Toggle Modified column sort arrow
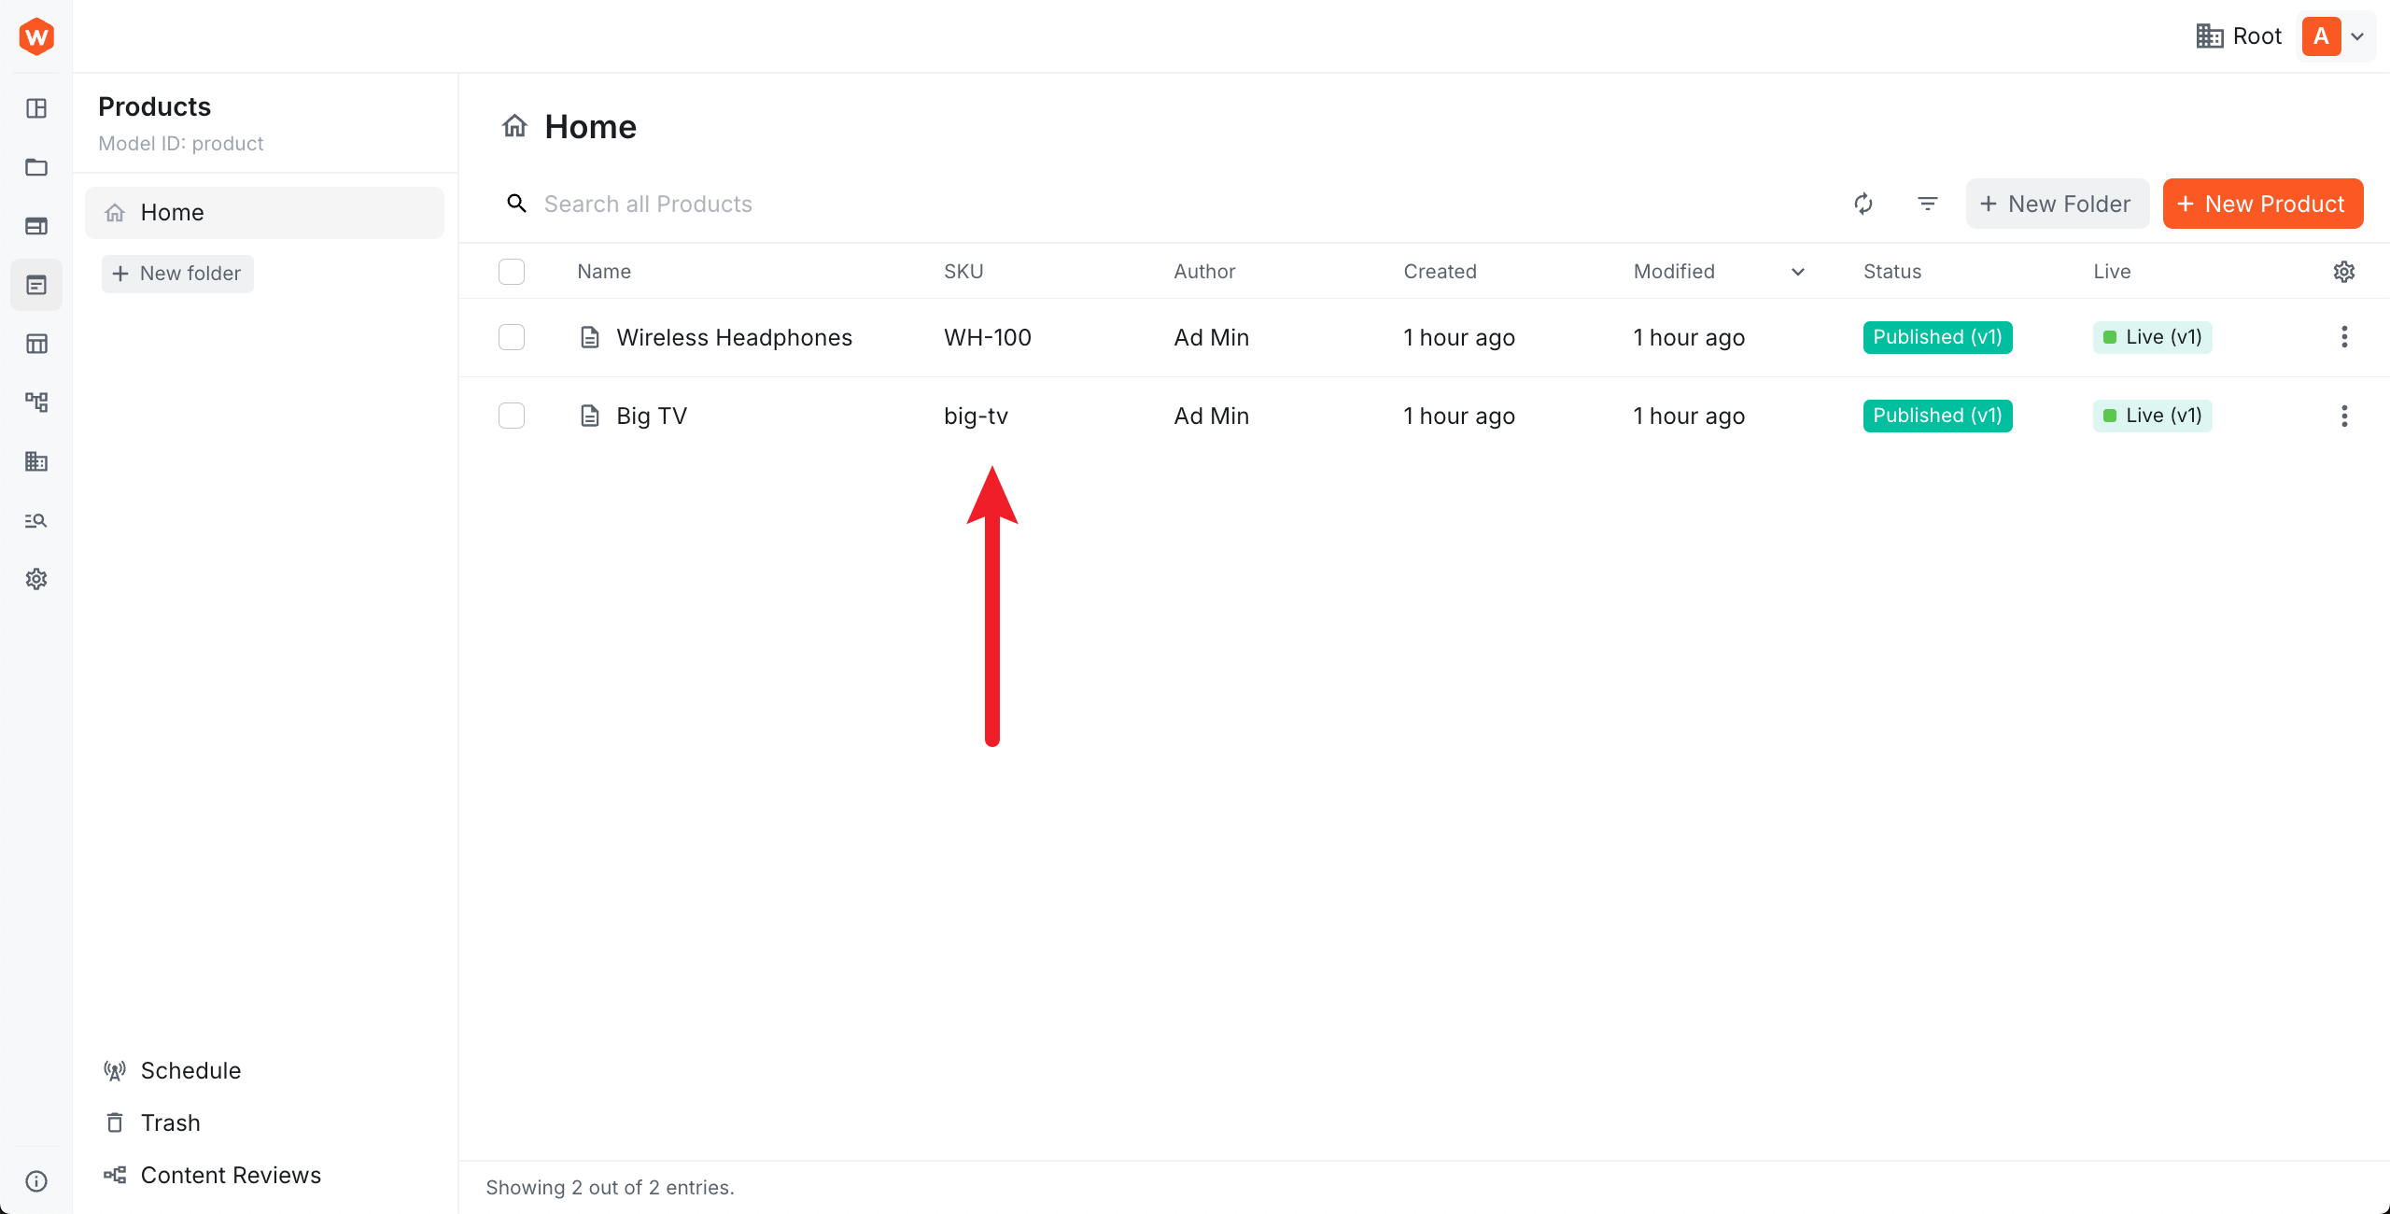The width and height of the screenshot is (2390, 1214). coord(1797,272)
